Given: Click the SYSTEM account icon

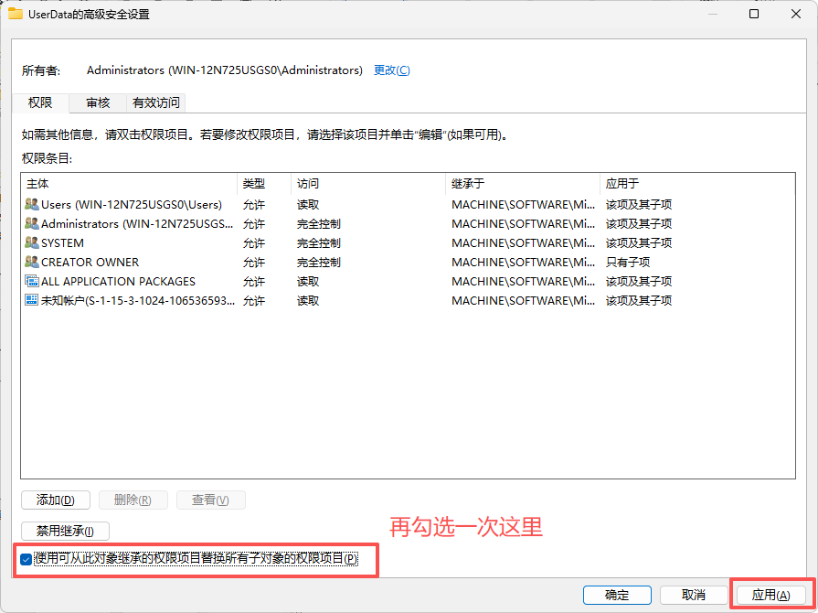Looking at the screenshot, I should point(33,242).
